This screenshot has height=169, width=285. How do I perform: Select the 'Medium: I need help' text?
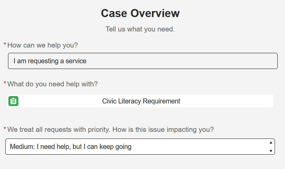[40, 147]
